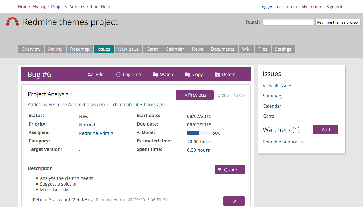Viewport: 363px width, 207px height.
Task: Open the News tab
Action: coord(197,49)
